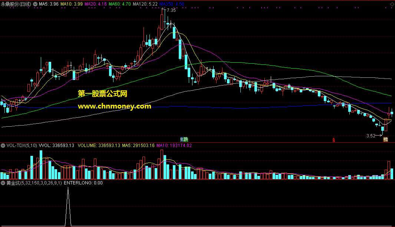Click the volume MA5: 291503.16 label
Viewport: 395px width, 227px height.
tap(138, 146)
